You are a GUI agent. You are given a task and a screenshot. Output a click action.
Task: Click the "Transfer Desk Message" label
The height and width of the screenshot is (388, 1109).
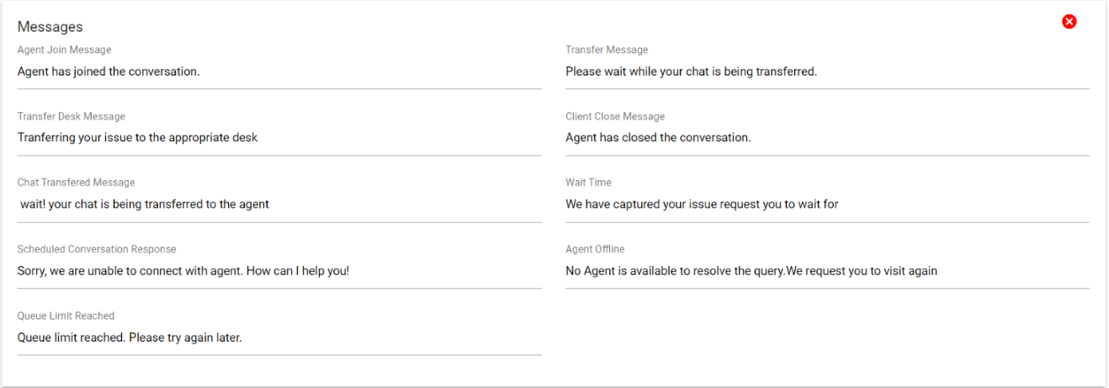click(x=71, y=117)
